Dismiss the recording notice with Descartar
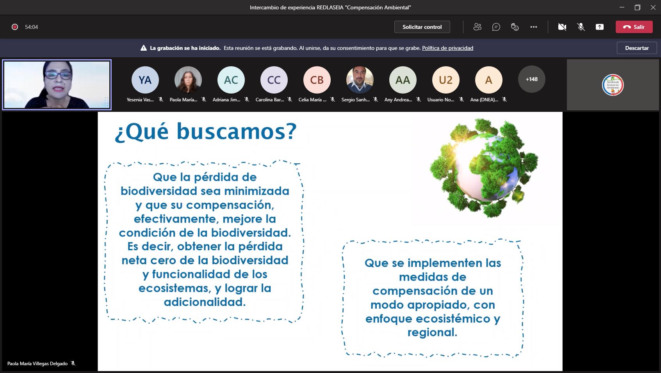Viewport: 661px width, 373px height. [636, 48]
